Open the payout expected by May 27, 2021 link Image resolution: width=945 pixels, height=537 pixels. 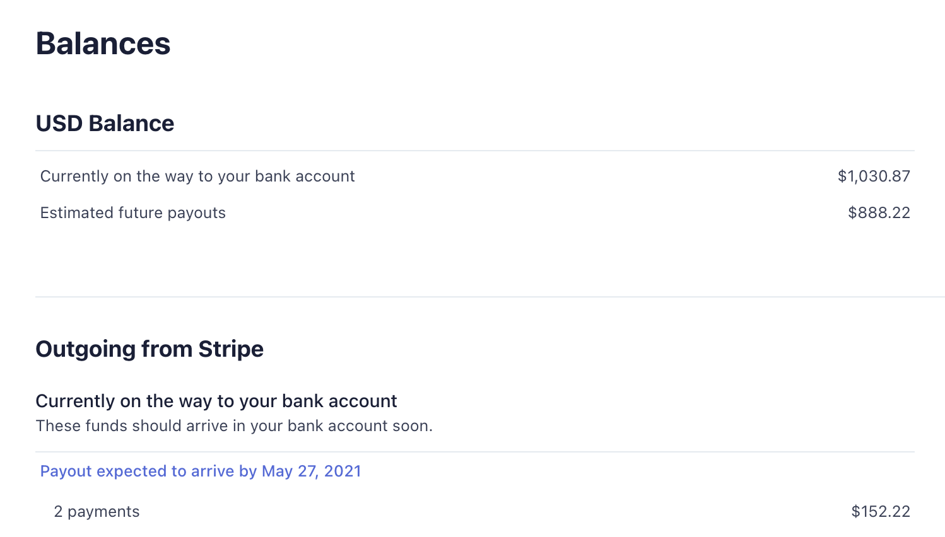pos(200,471)
